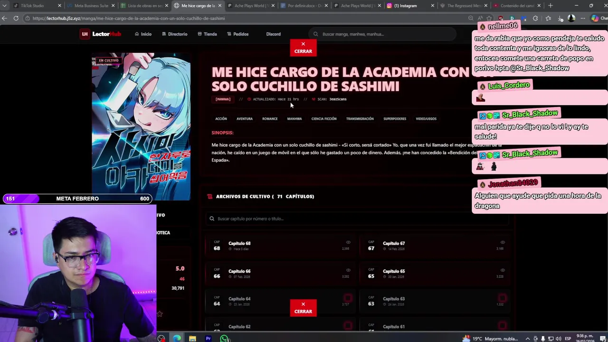Select the ACCIÓN genre tag
The image size is (608, 342).
pos(221,119)
